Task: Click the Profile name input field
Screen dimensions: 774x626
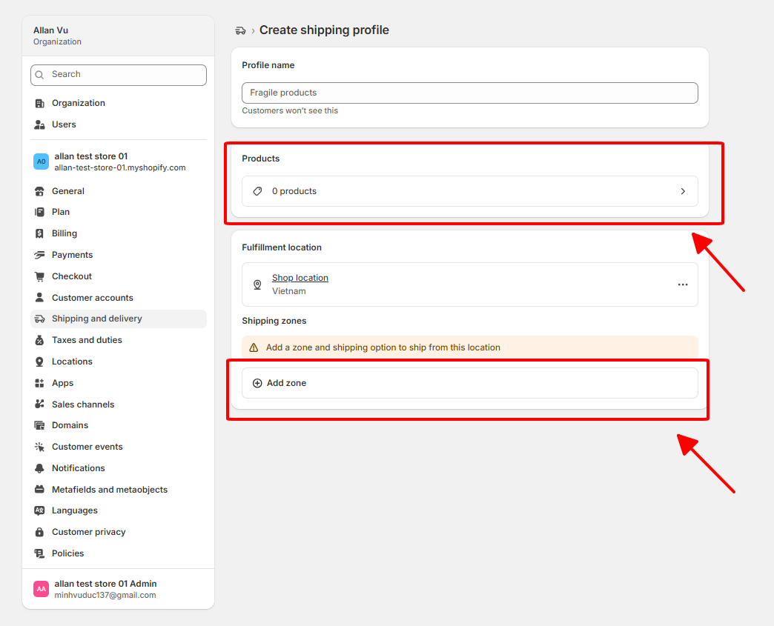Action: [x=470, y=93]
